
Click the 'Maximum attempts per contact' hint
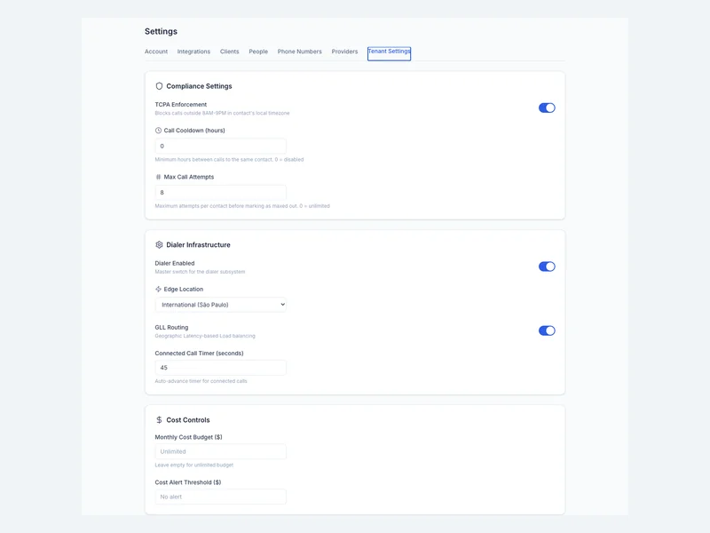pos(242,206)
